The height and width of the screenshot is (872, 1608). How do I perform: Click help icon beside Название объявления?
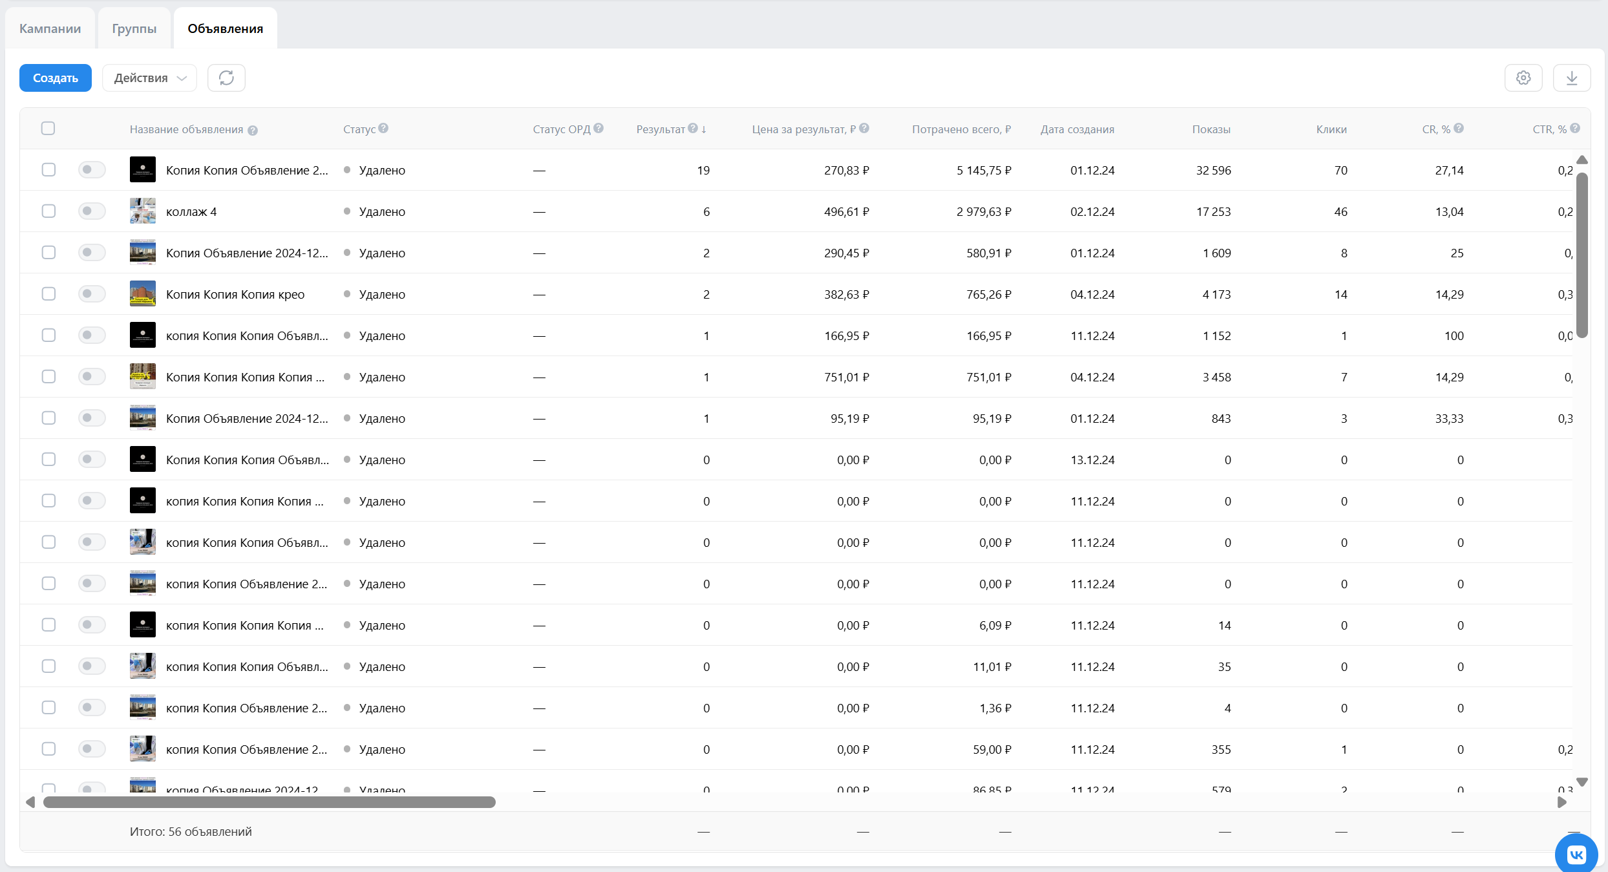point(253,131)
